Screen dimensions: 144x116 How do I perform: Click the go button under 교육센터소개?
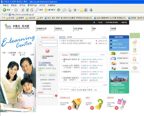click(70, 108)
